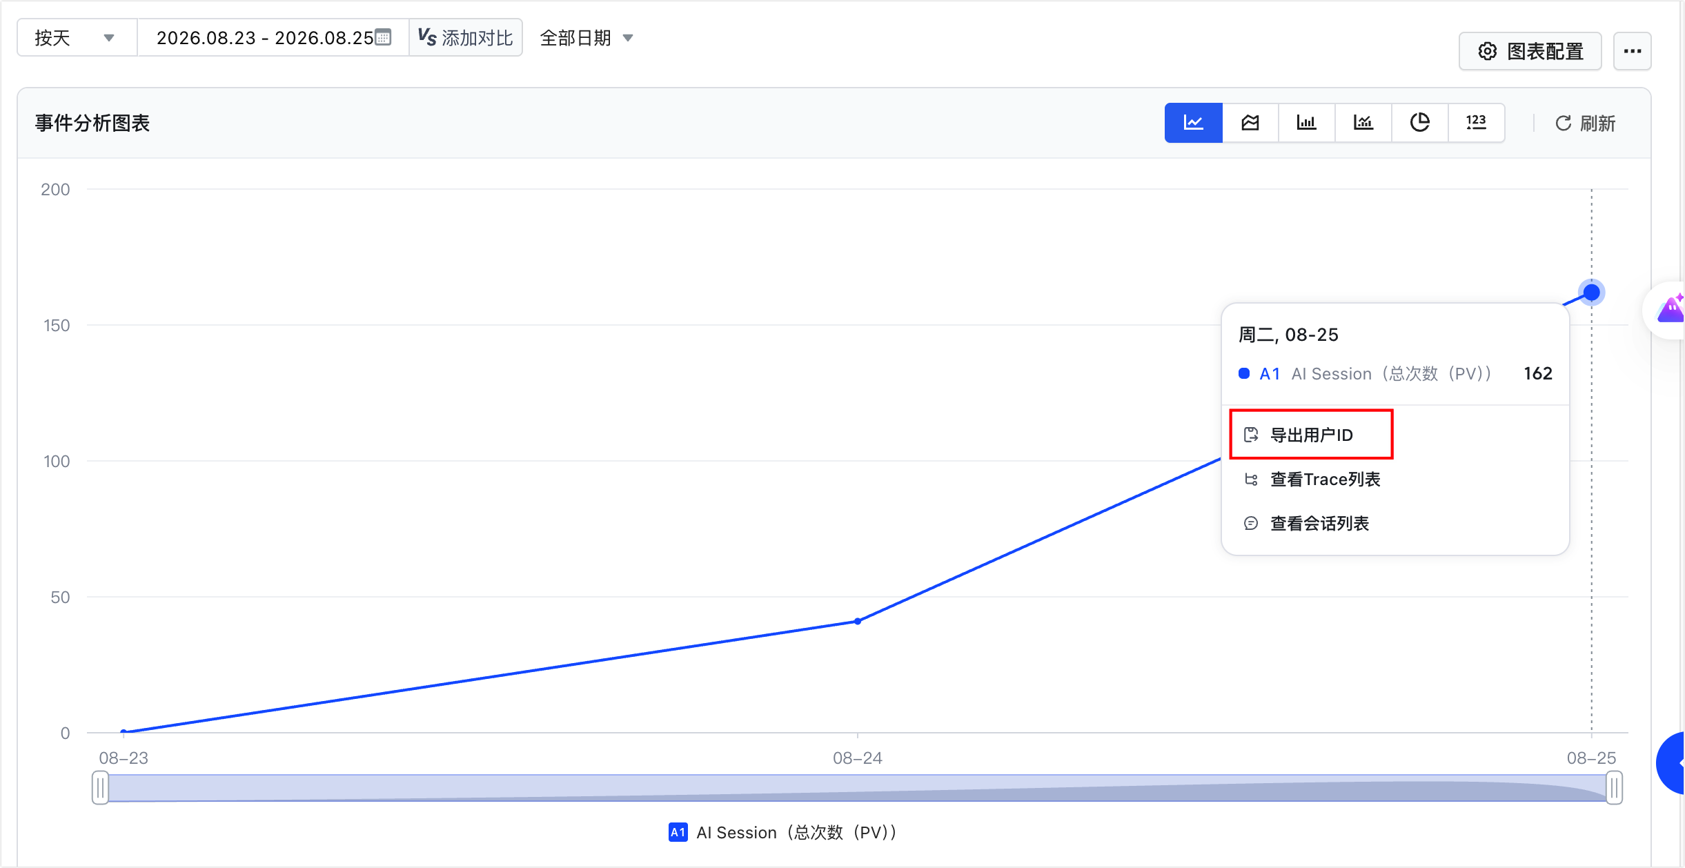1685x868 pixels.
Task: Click the left handle of the range slider
Action: 100,787
